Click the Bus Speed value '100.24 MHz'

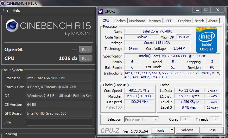coord(139,102)
